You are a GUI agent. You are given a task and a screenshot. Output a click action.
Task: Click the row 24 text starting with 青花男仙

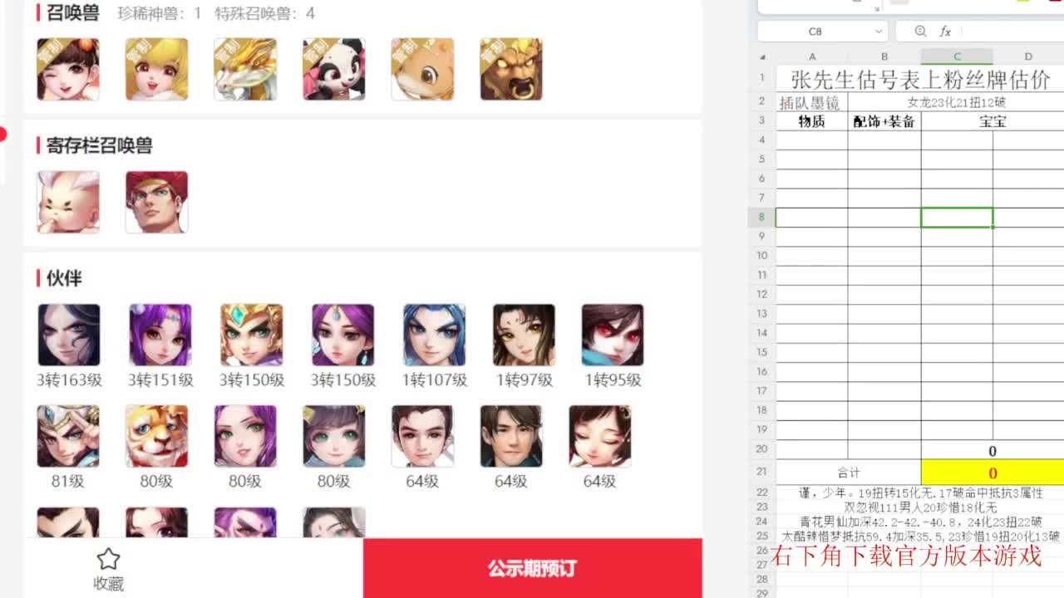pyautogui.click(x=920, y=522)
